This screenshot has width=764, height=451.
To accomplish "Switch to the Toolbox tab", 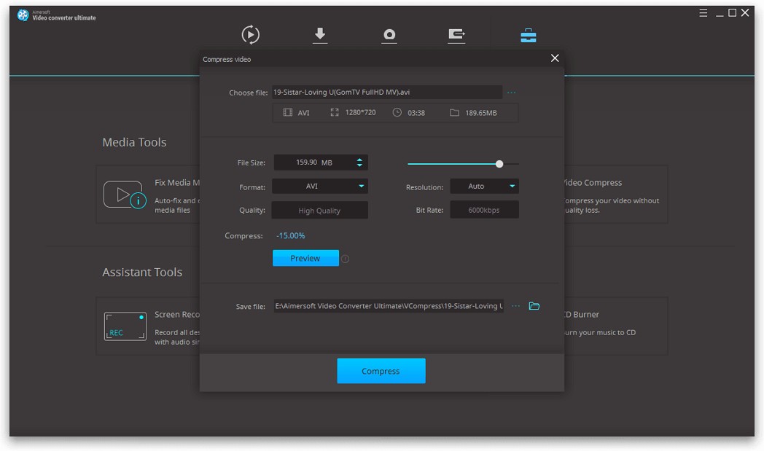I will pyautogui.click(x=527, y=34).
